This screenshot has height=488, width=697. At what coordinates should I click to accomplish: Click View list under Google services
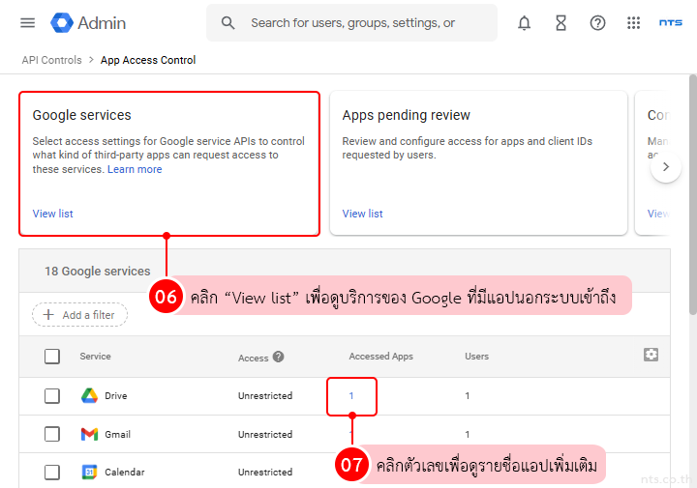(x=52, y=214)
